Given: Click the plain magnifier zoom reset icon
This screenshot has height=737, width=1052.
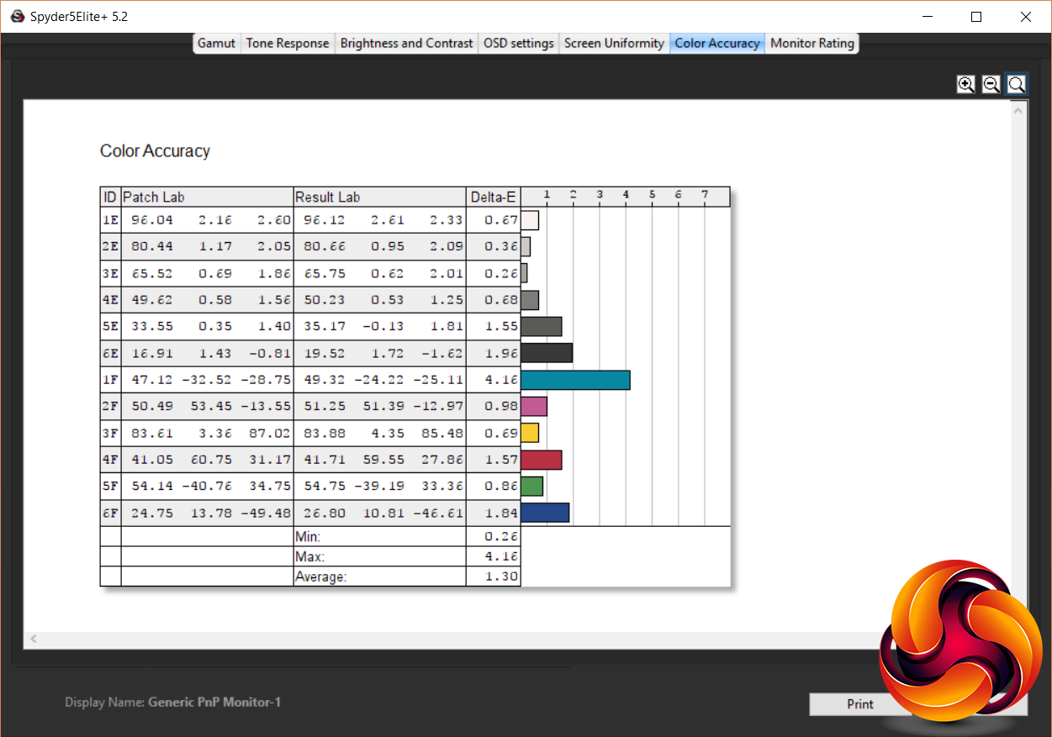Looking at the screenshot, I should tap(1017, 84).
